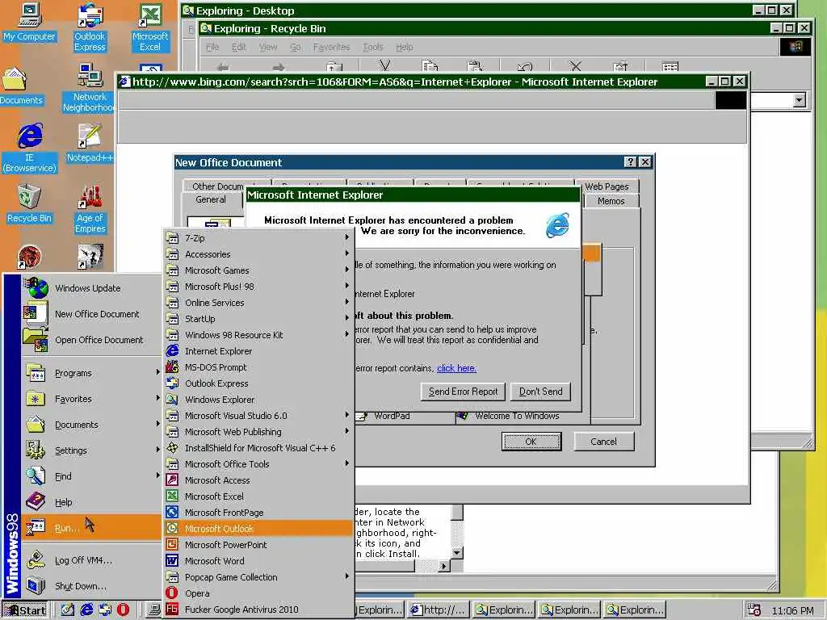Screen dimensions: 827x620
Task: Open Online Services program group
Action: [x=258, y=303]
